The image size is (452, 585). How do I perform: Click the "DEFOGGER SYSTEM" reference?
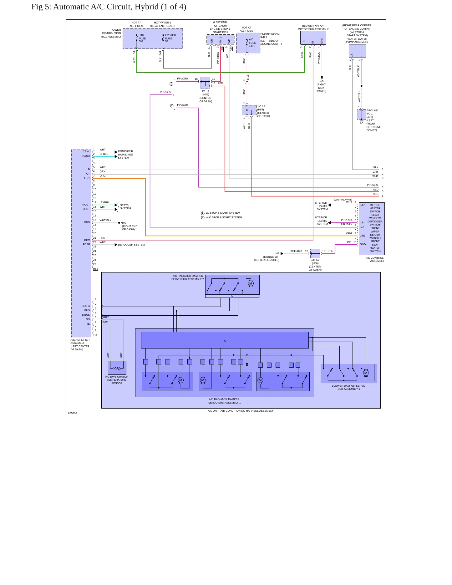(x=131, y=245)
